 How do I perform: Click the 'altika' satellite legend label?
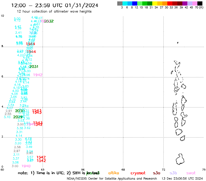click(x=114, y=173)
